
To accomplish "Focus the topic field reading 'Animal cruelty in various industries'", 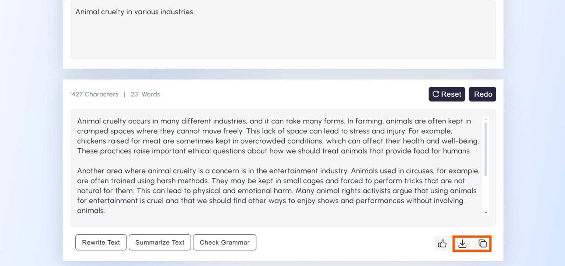I will coord(134,12).
